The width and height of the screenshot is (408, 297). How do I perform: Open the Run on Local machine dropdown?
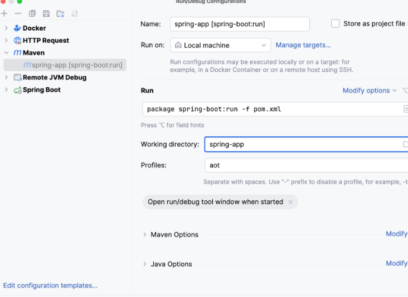click(221, 45)
